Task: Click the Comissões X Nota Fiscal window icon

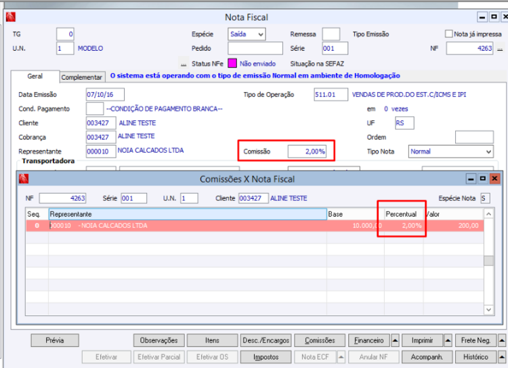Action: pos(24,179)
